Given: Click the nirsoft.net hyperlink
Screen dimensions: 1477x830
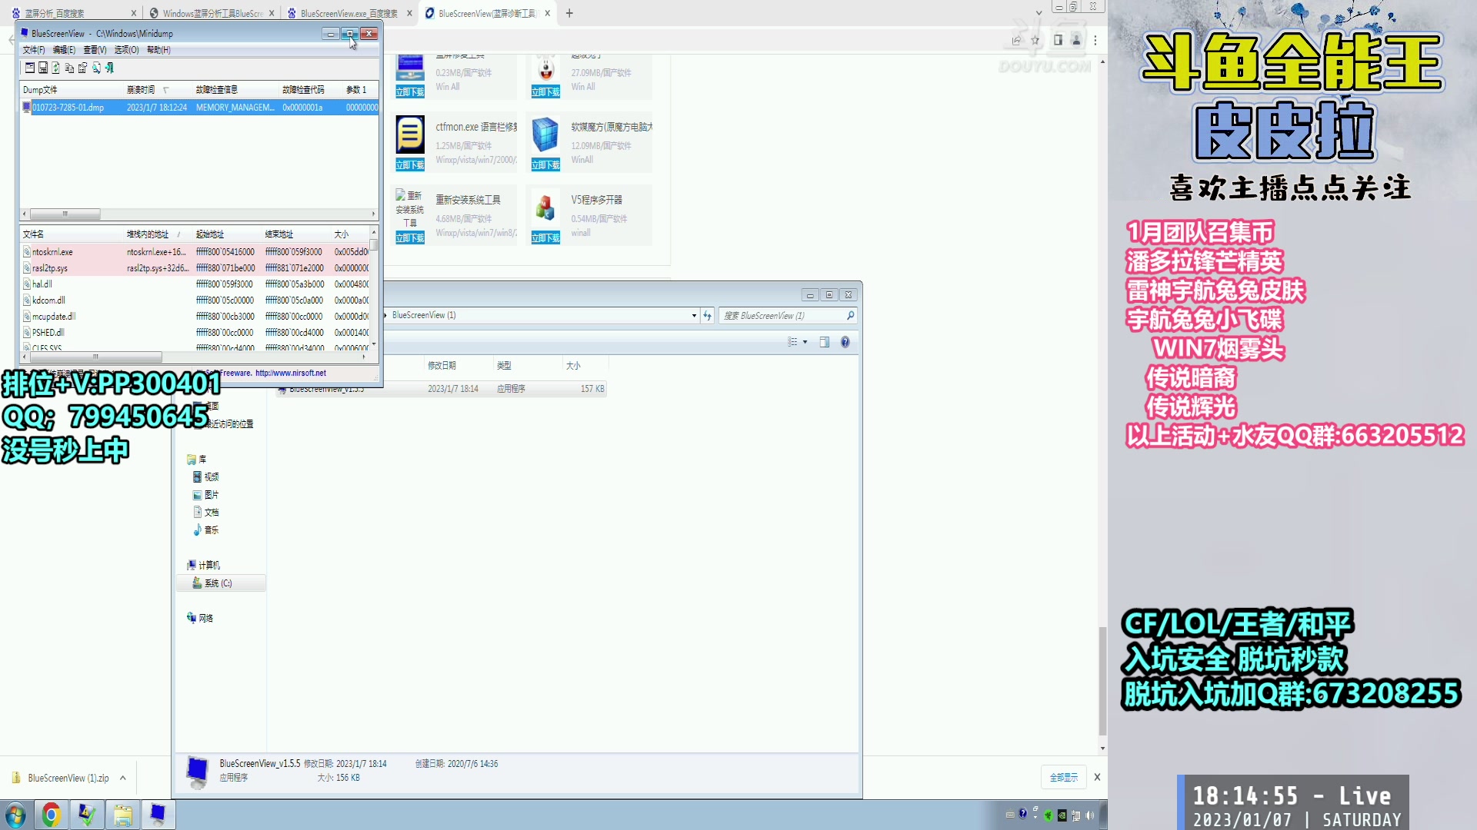Looking at the screenshot, I should (x=291, y=373).
